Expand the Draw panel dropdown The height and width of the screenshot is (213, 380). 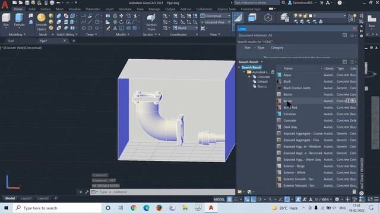[91, 34]
